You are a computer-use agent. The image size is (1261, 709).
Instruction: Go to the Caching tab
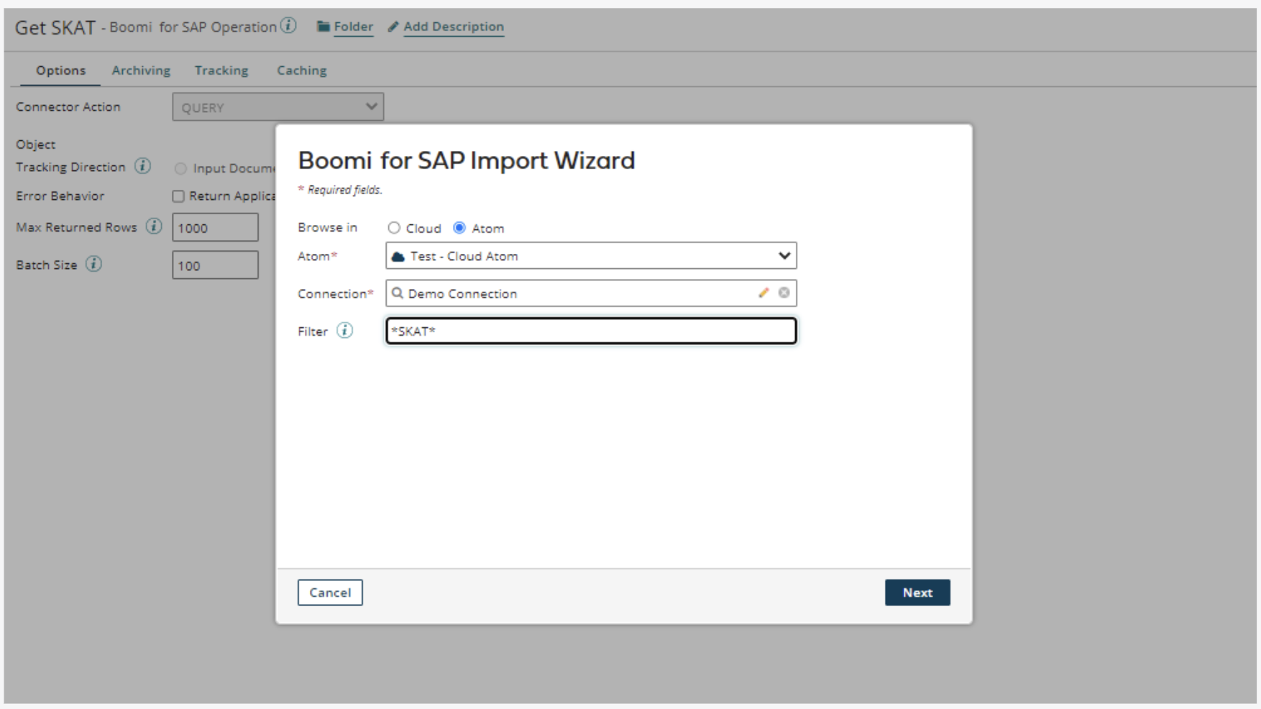click(x=302, y=70)
